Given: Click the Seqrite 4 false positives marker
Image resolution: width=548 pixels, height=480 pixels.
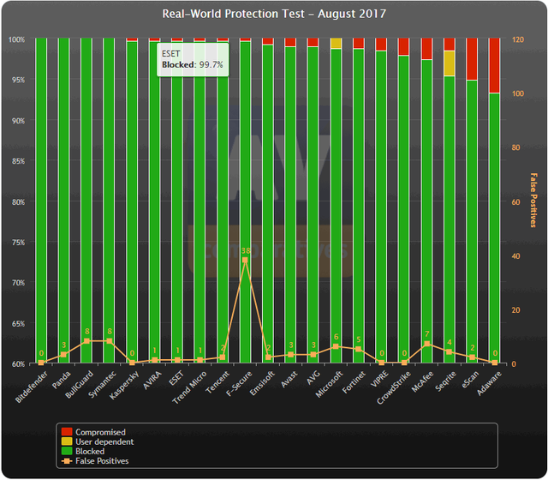Looking at the screenshot, I should point(450,352).
